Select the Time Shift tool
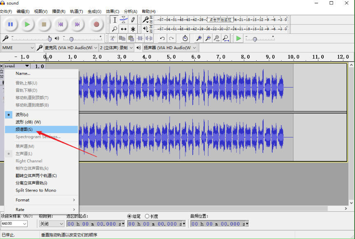The width and height of the screenshot is (355, 239). (124, 29)
